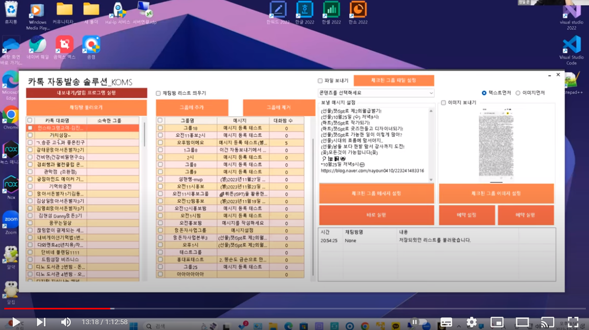Viewport: 589px width, 330px height.
Task: Toggle select-all checkbox in 카톡 대화명 header
Action: tap(30, 120)
